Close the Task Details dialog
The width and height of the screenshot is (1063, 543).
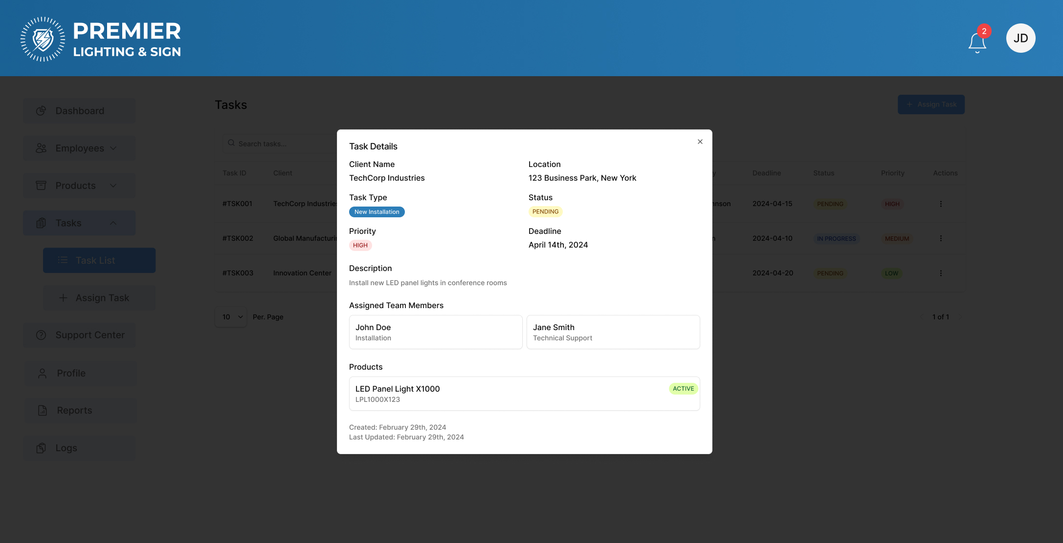point(700,142)
